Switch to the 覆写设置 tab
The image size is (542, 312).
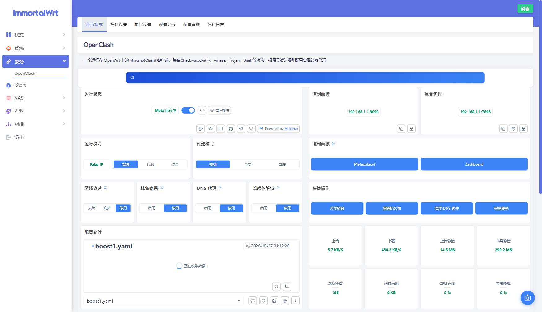[143, 25]
